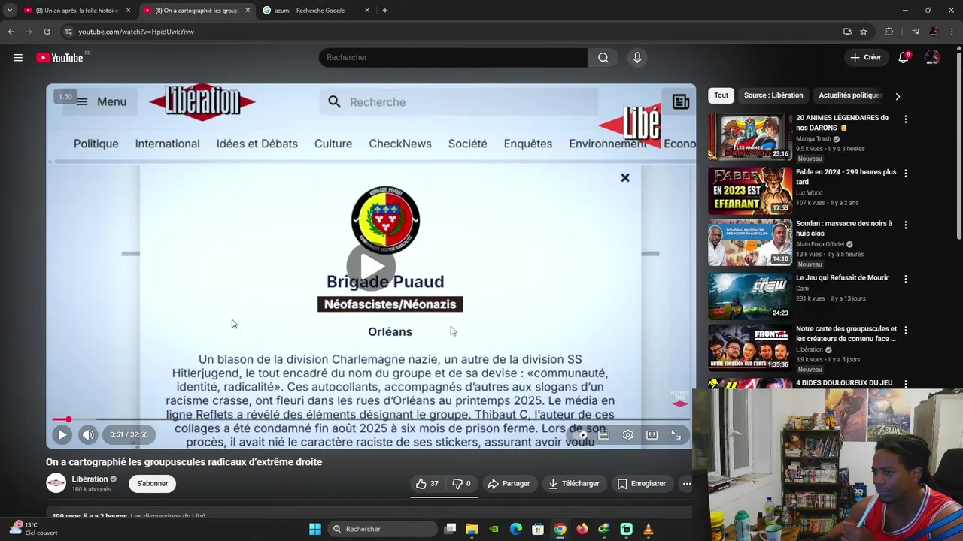Image resolution: width=963 pixels, height=541 pixels.
Task: Open the Soudan massacre video title
Action: [844, 228]
